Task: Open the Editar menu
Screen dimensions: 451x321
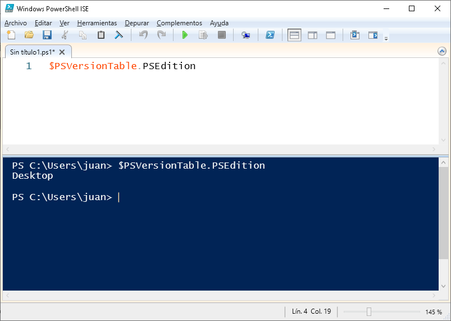Action: [43, 23]
